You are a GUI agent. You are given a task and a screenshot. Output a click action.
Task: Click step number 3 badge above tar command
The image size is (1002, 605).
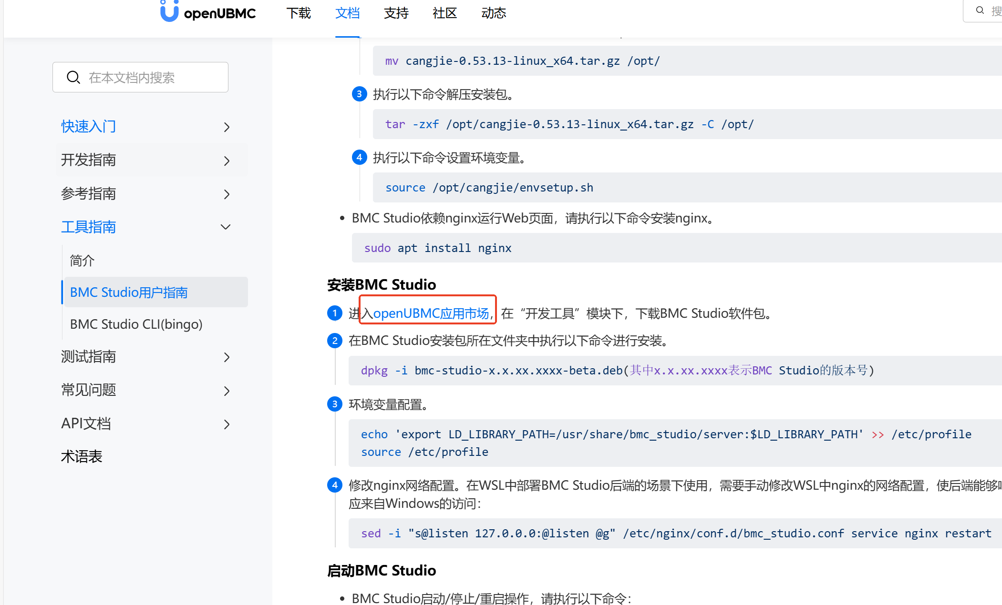pyautogui.click(x=359, y=94)
